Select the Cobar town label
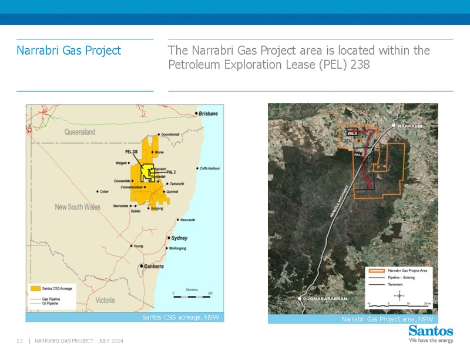470x353 pixels. [x=105, y=192]
